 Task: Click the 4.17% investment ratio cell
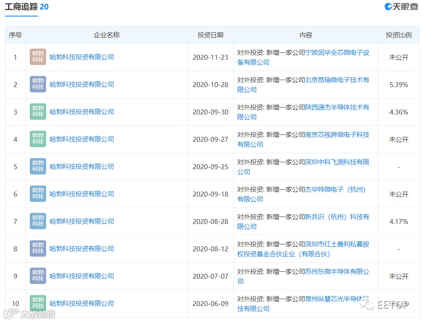coord(399,221)
